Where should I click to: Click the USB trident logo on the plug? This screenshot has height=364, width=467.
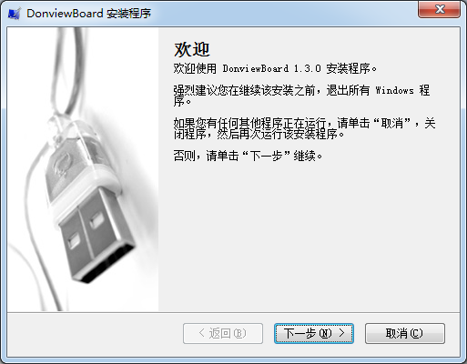pyautogui.click(x=62, y=166)
